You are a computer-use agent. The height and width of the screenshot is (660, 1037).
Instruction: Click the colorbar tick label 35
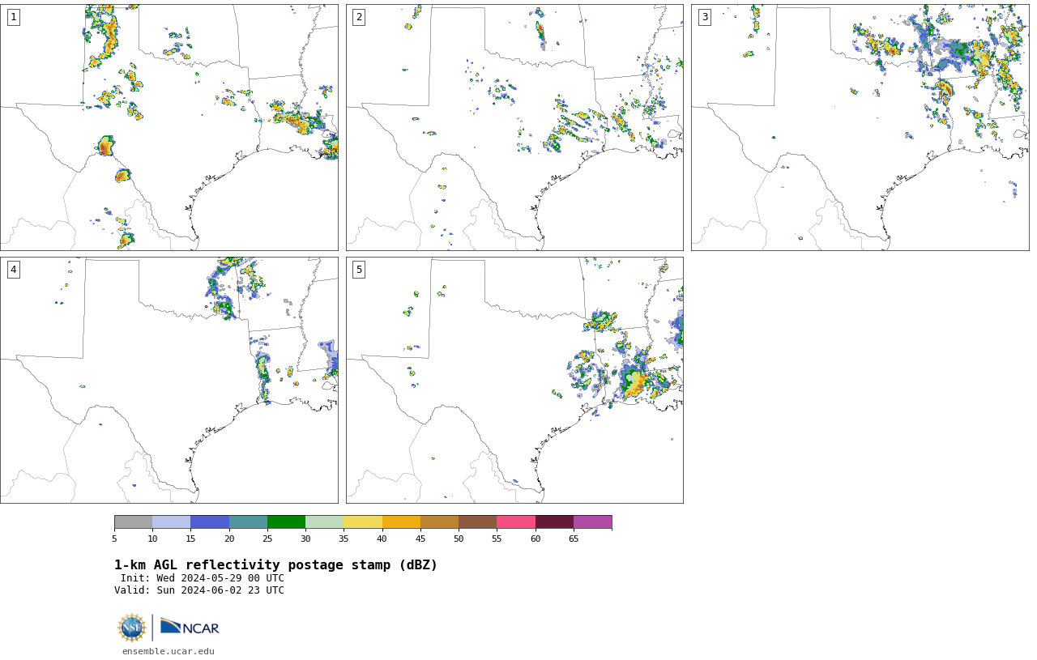pos(344,539)
